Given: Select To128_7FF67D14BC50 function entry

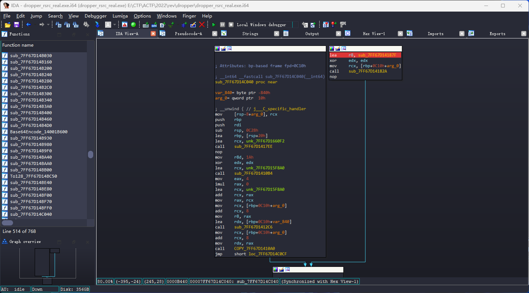Looking at the screenshot, I should 33,176.
